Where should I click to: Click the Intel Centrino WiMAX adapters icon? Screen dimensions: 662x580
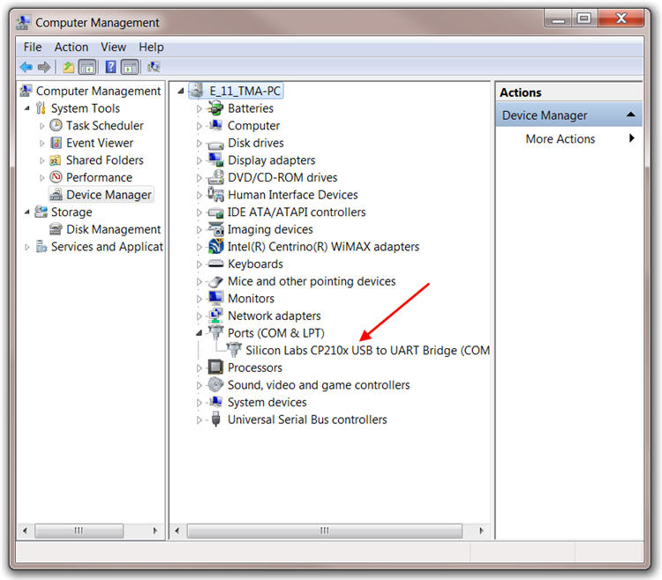[x=215, y=246]
